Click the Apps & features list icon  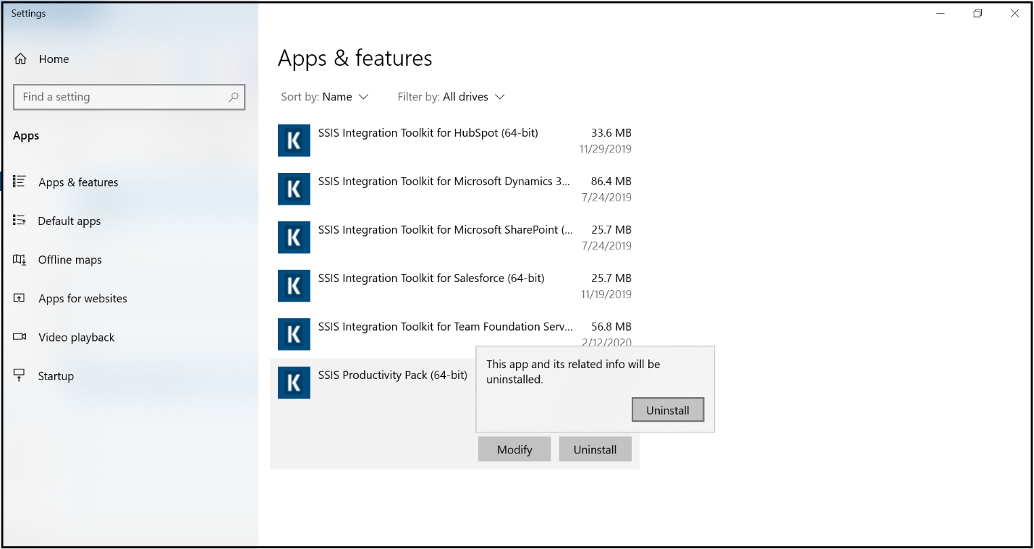click(20, 182)
